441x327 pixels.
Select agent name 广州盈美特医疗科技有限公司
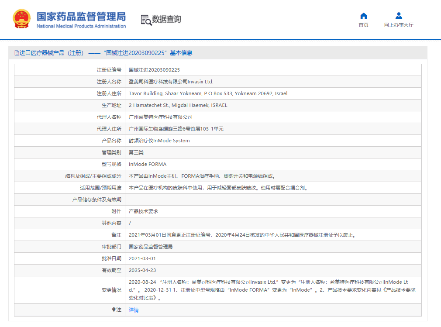[161, 117]
